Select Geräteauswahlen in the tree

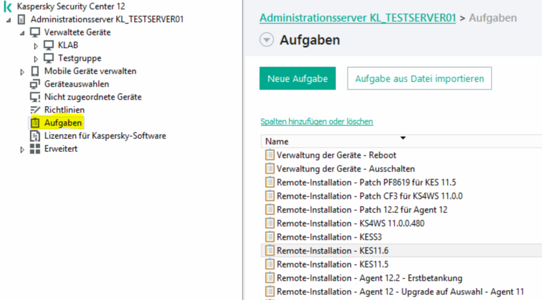[76, 84]
